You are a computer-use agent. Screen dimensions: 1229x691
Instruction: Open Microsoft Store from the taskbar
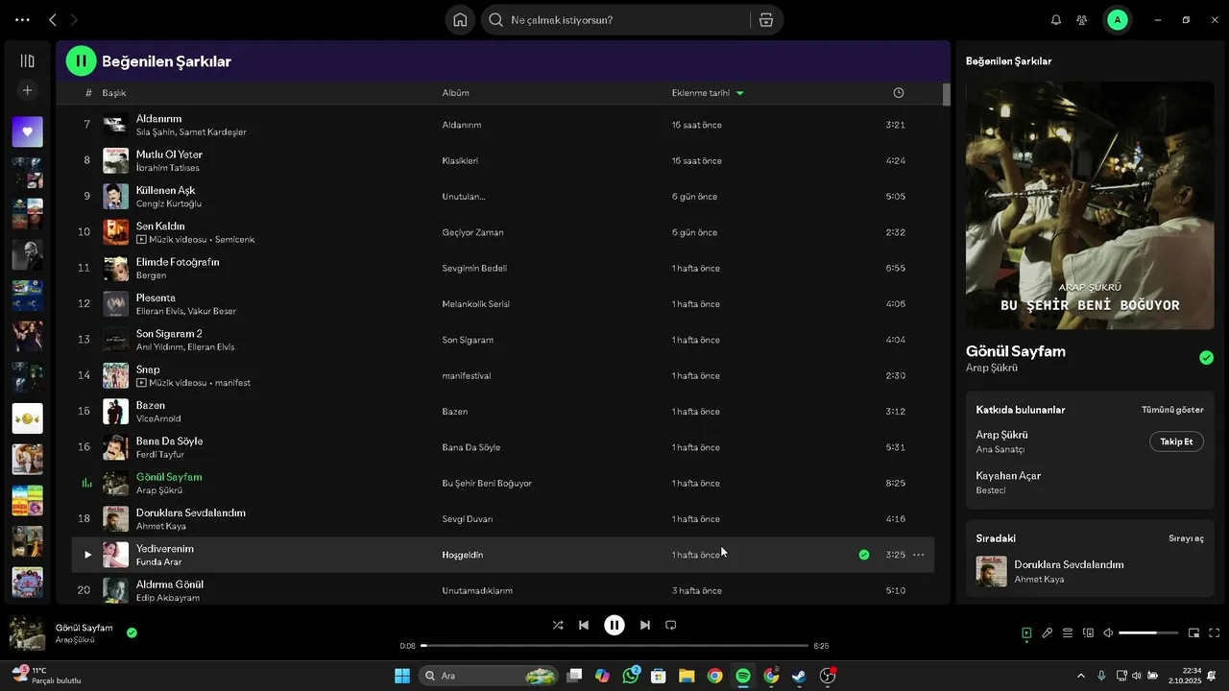click(x=659, y=676)
